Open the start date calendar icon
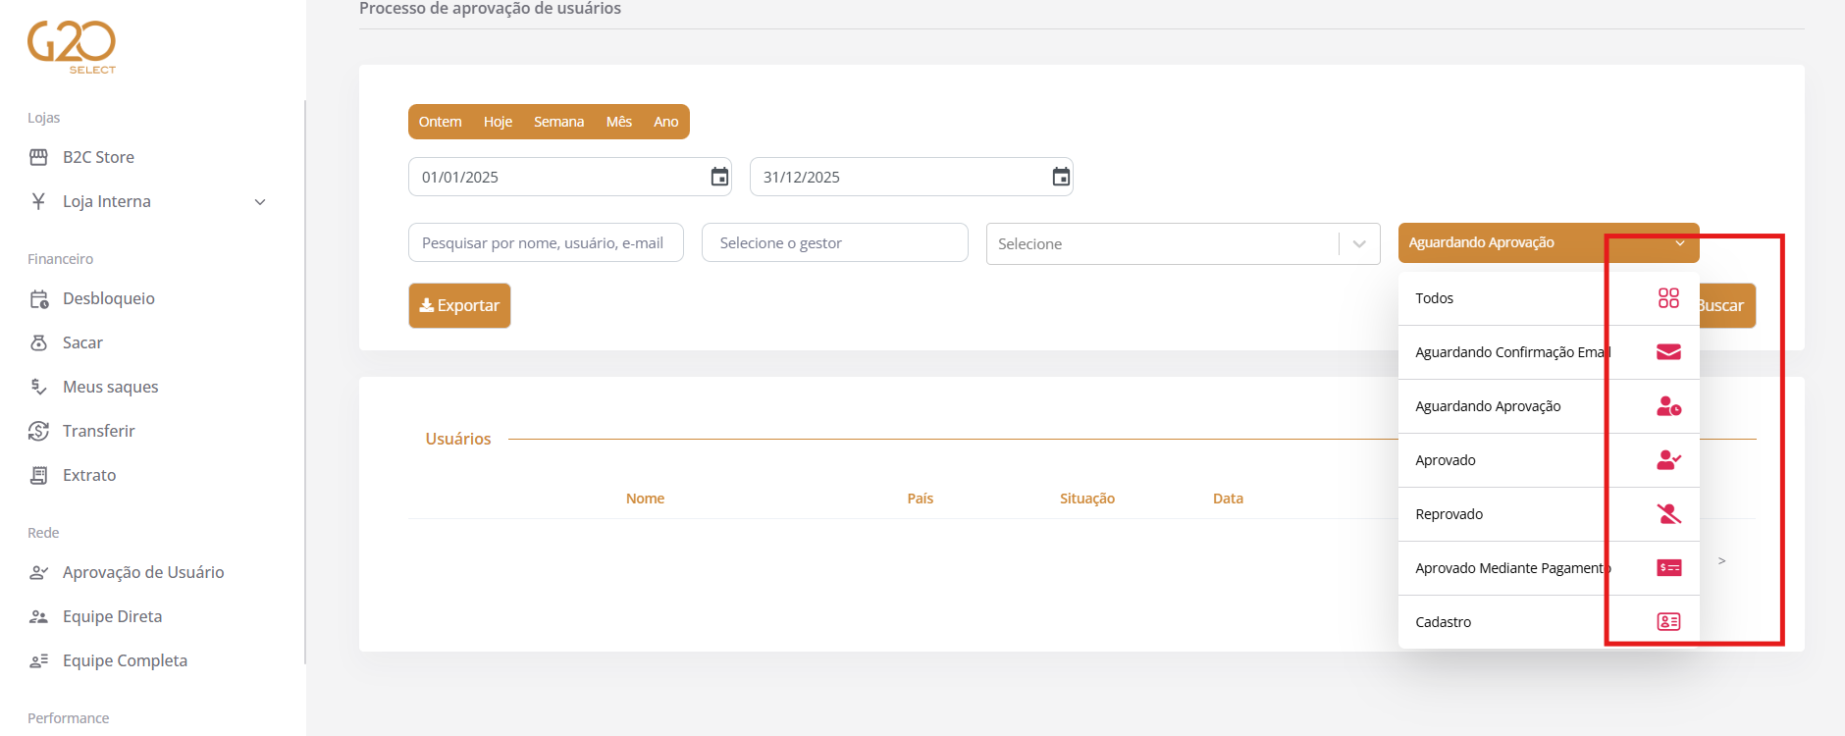This screenshot has width=1845, height=736. 719,177
